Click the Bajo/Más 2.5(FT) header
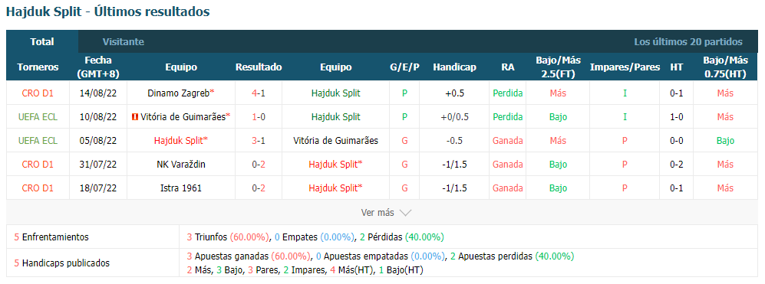This screenshot has height=284, width=765. (558, 67)
